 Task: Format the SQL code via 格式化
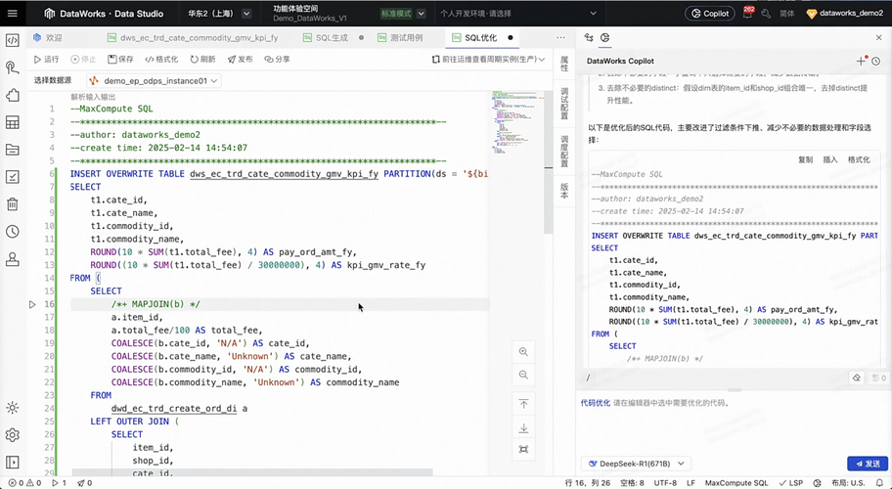(x=160, y=60)
